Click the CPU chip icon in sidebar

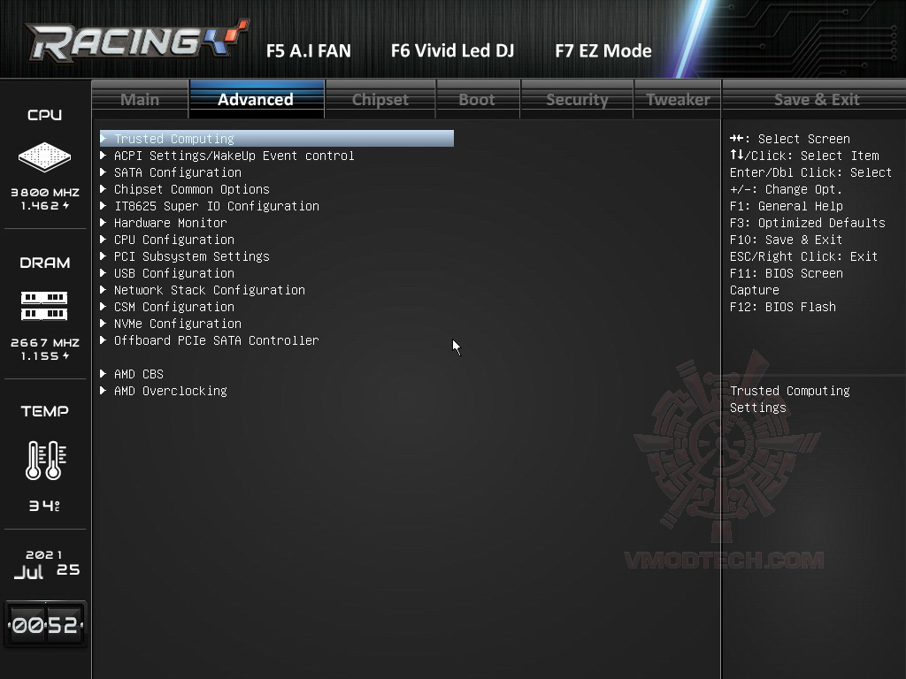pos(44,156)
